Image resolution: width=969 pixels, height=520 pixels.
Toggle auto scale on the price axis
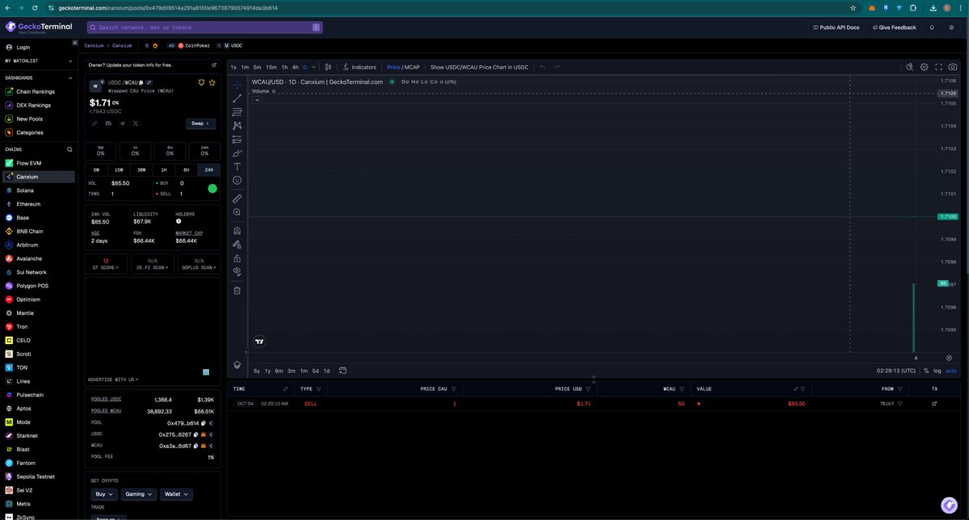(x=951, y=371)
